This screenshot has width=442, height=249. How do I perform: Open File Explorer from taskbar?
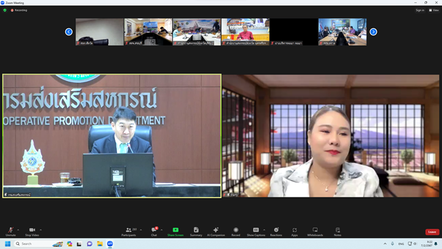point(100,244)
